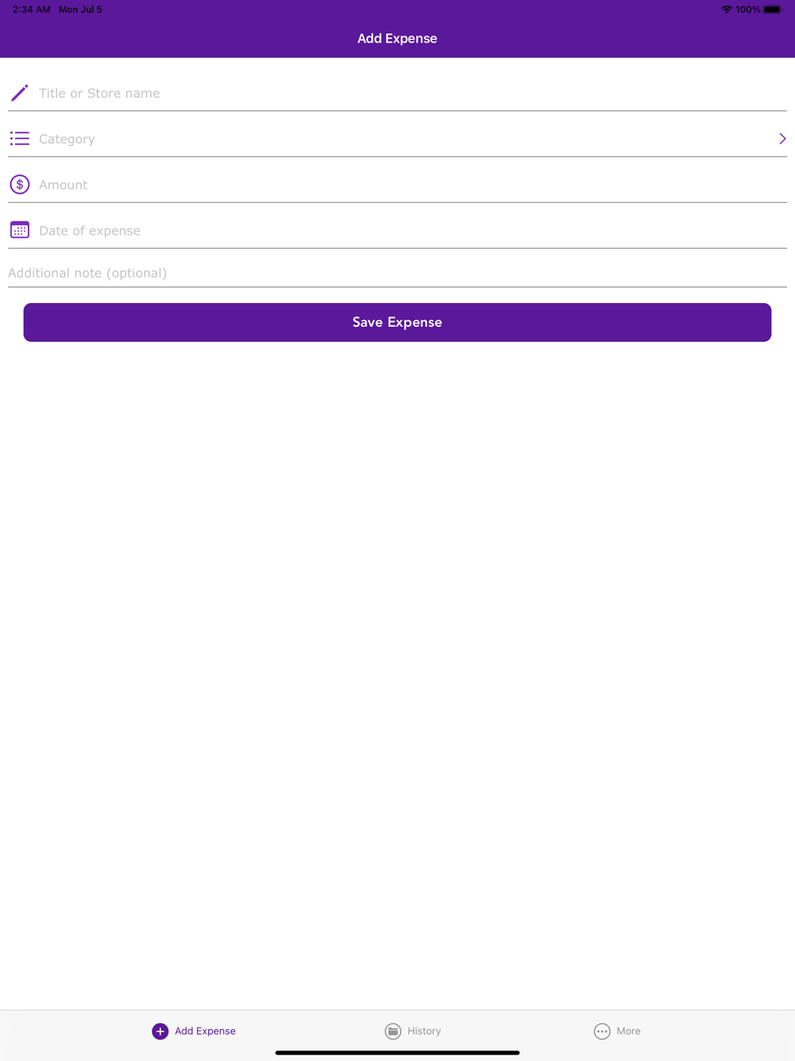Click the dollar sign icon beside Amount
Screen dimensions: 795x1061
[x=19, y=185]
